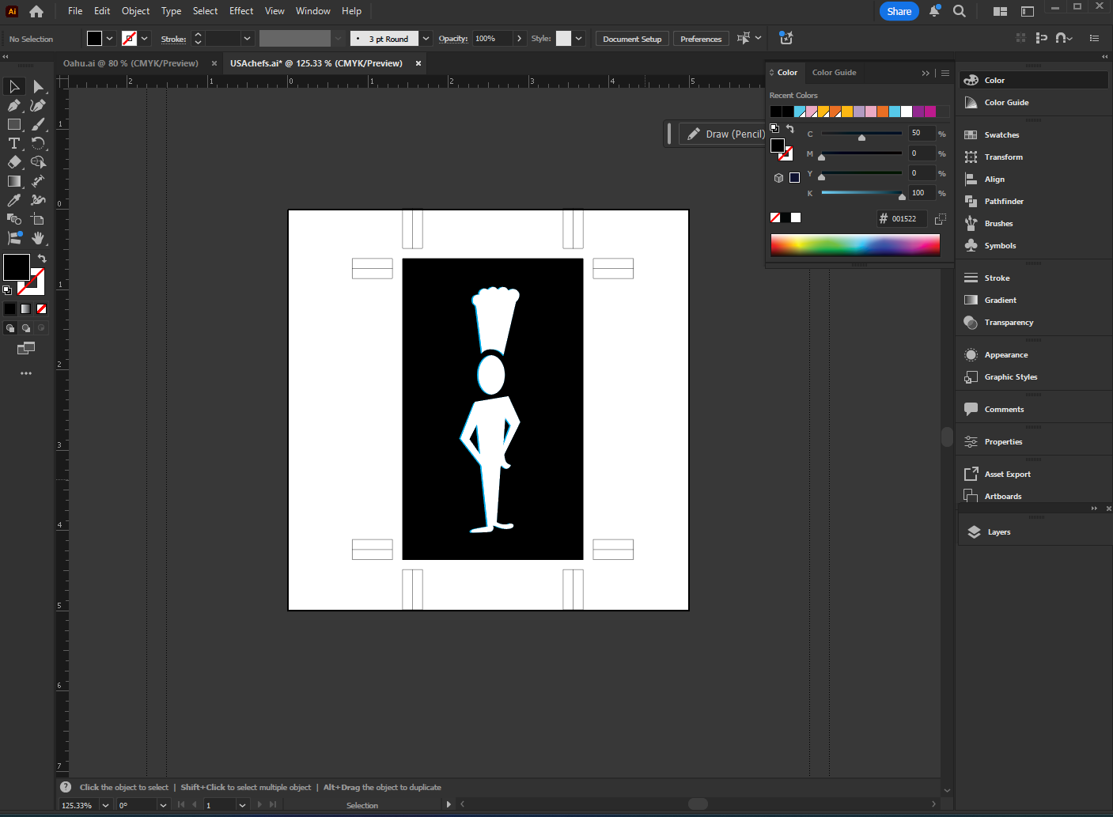
Task: Click the Document Setup button
Action: coord(631,39)
